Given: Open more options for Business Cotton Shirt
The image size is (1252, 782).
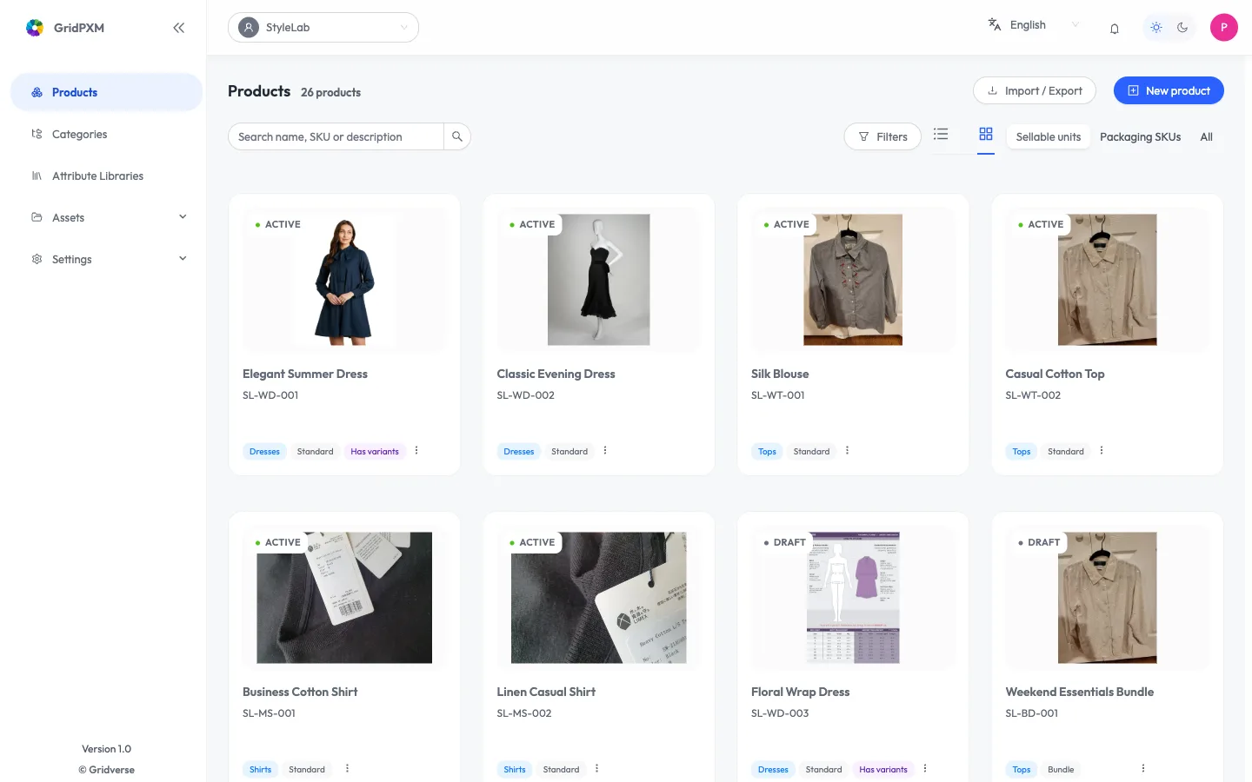Looking at the screenshot, I should [x=347, y=768].
